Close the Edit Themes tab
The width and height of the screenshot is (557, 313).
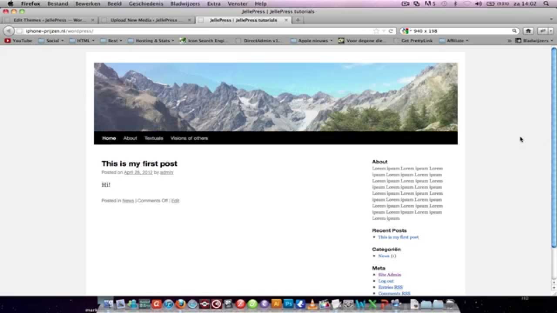point(93,20)
